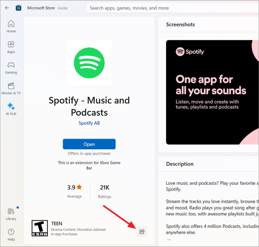Click the 'Insider' label in title bar
The image size is (259, 247).
63,8
